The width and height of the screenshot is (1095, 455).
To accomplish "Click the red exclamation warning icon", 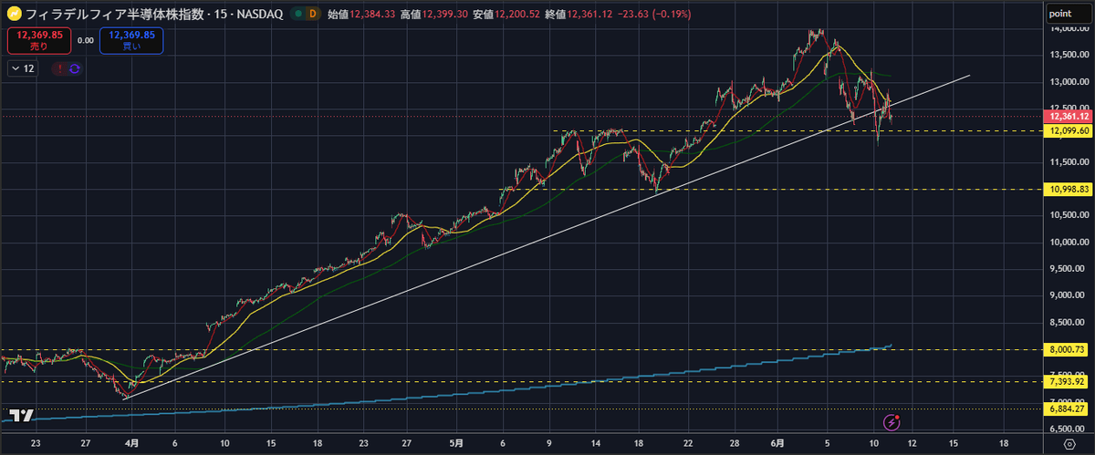I will 59,68.
